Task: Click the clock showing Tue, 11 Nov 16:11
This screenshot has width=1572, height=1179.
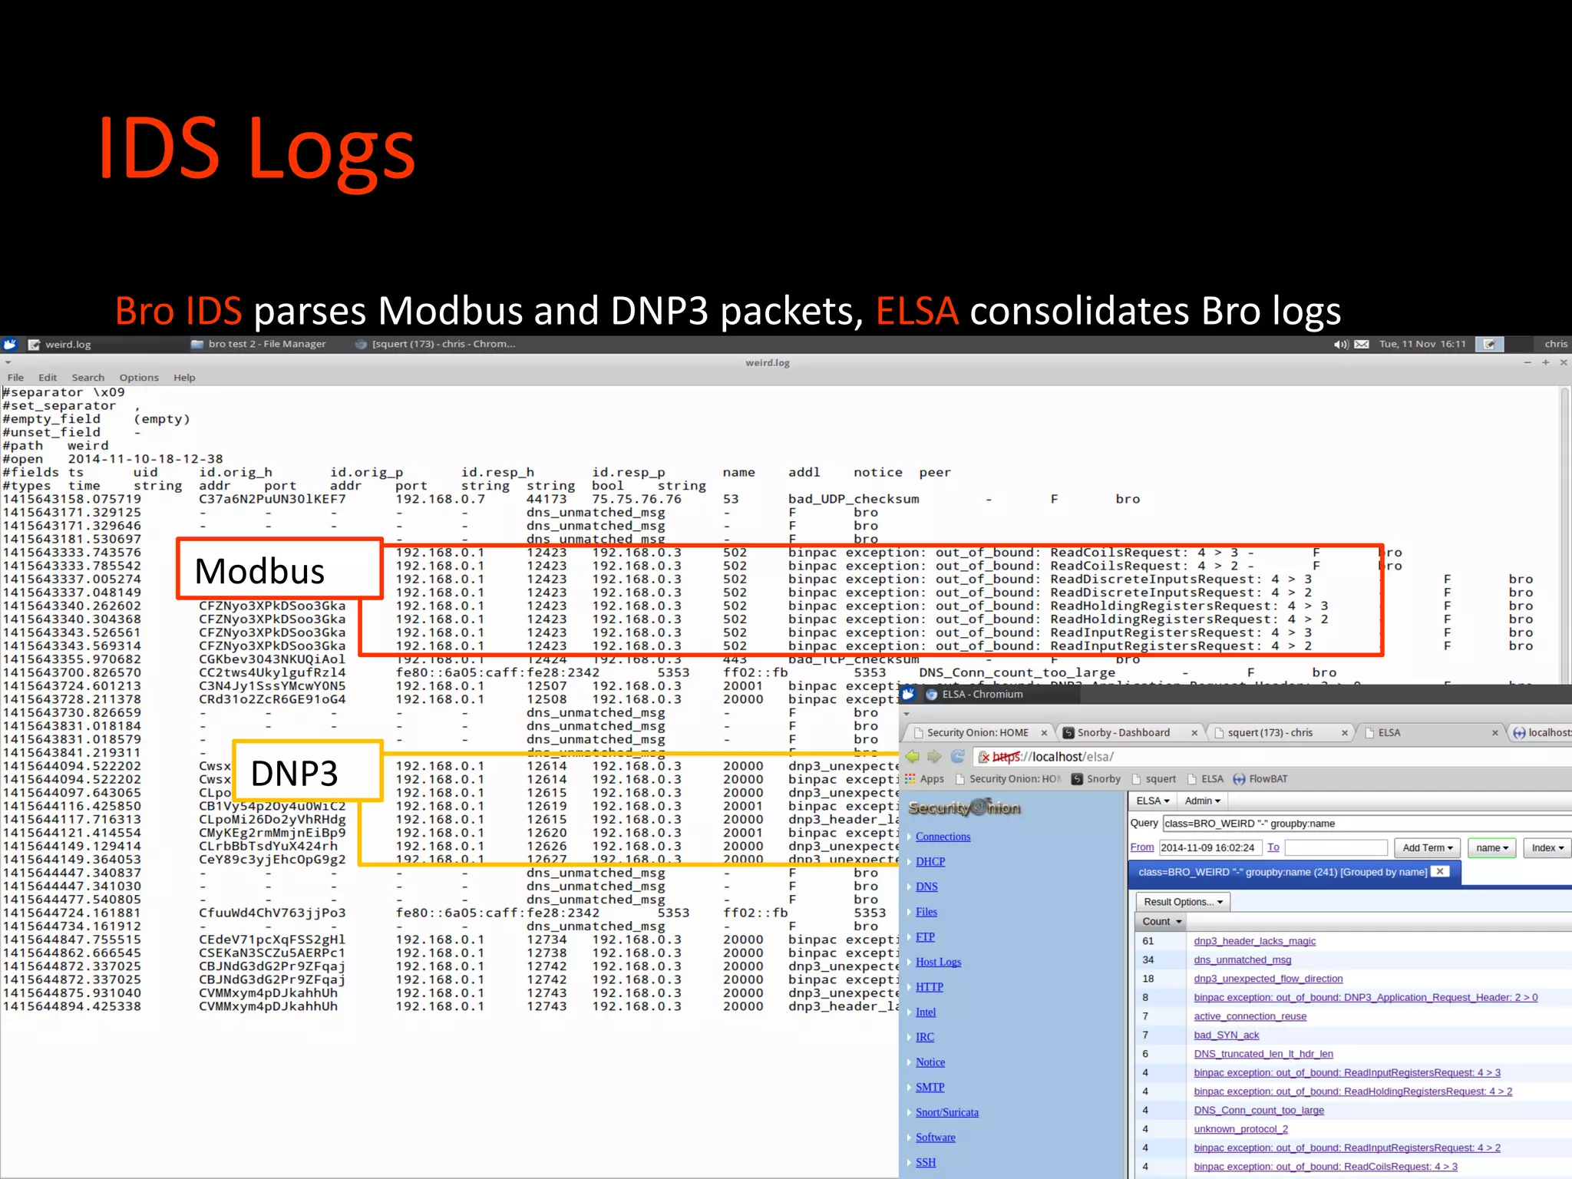Action: point(1422,344)
